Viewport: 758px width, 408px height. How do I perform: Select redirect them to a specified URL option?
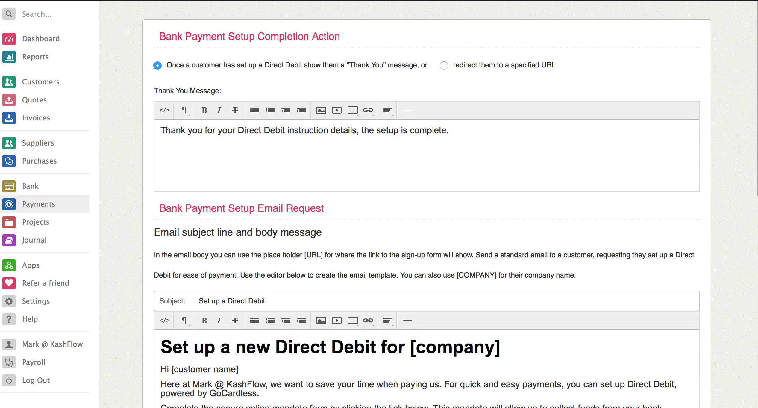pyautogui.click(x=444, y=65)
